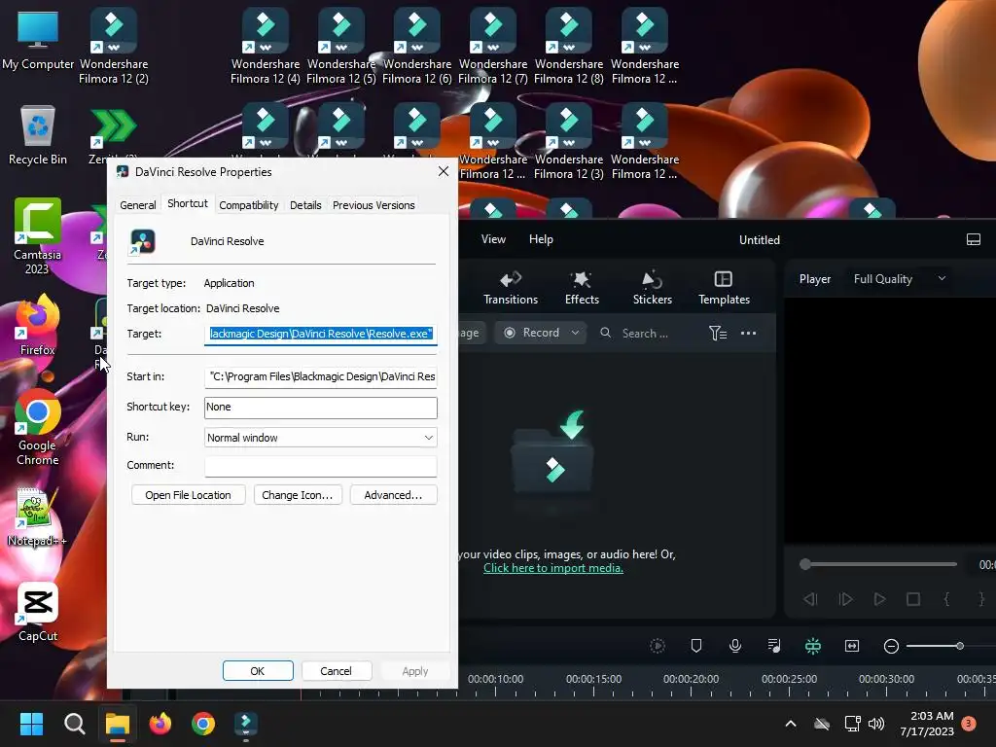This screenshot has width=996, height=747.
Task: Select the CapCut desktop shortcut
Action: (x=38, y=613)
